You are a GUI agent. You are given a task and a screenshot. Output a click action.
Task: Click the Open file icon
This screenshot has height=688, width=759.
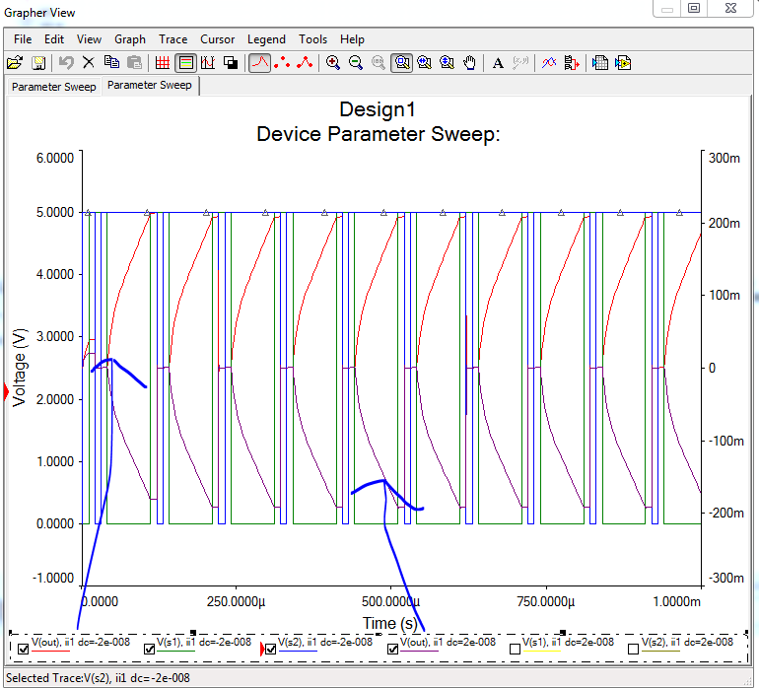[x=15, y=63]
